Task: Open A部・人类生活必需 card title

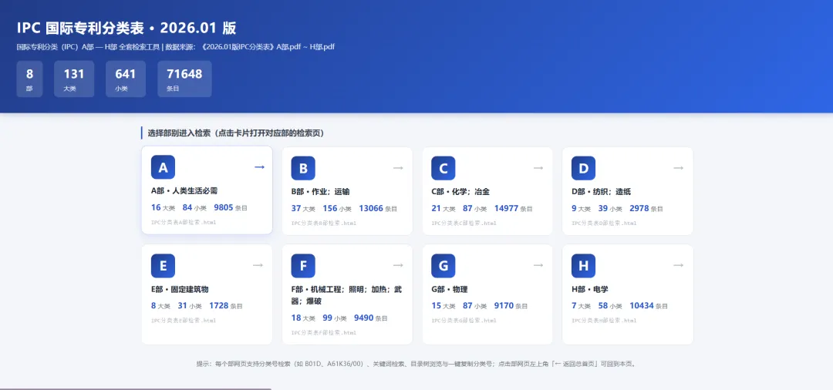Action: tap(184, 191)
